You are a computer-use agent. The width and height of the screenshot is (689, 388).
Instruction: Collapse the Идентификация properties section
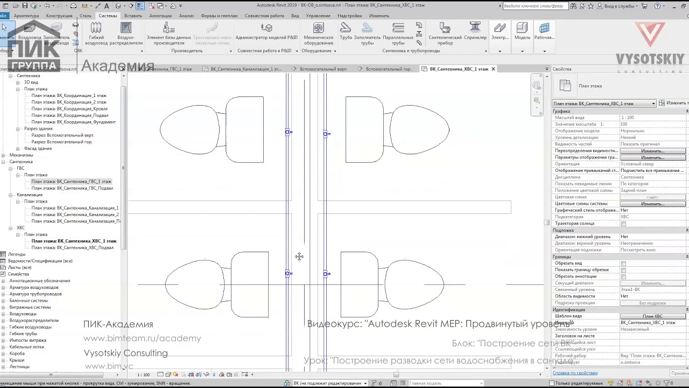coord(686,310)
